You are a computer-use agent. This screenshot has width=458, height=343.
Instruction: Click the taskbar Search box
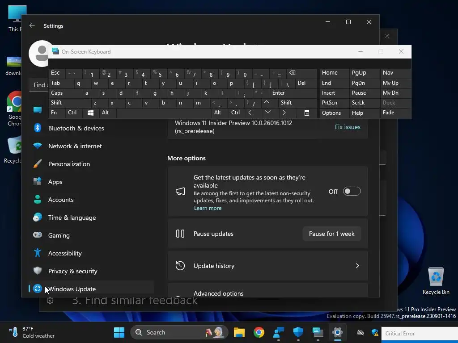point(179,332)
